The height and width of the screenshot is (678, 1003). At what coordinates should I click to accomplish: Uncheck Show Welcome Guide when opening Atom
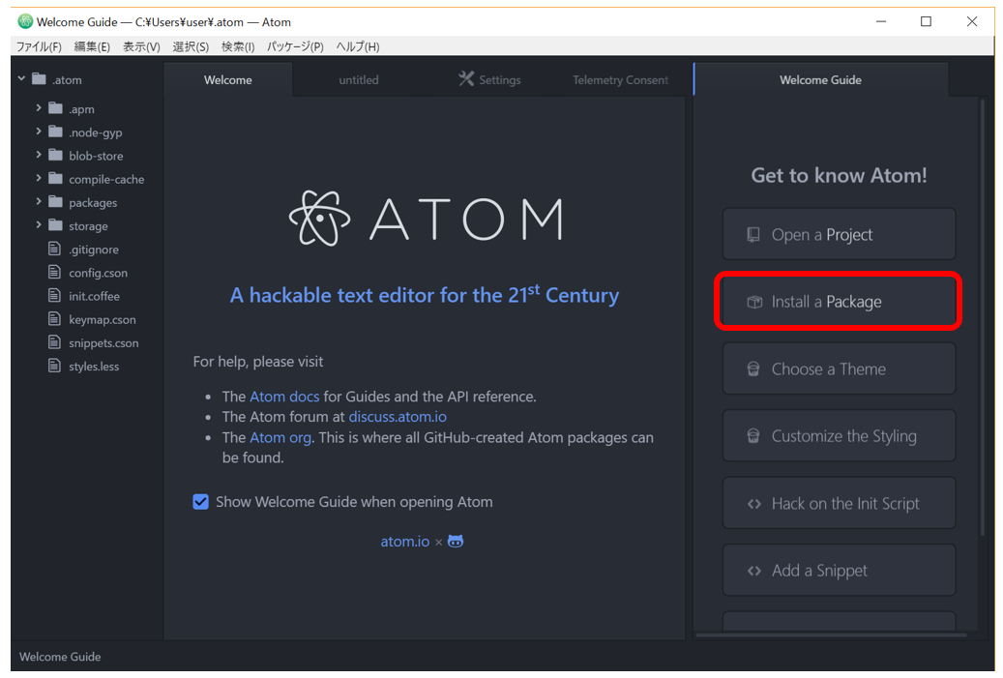coord(201,502)
